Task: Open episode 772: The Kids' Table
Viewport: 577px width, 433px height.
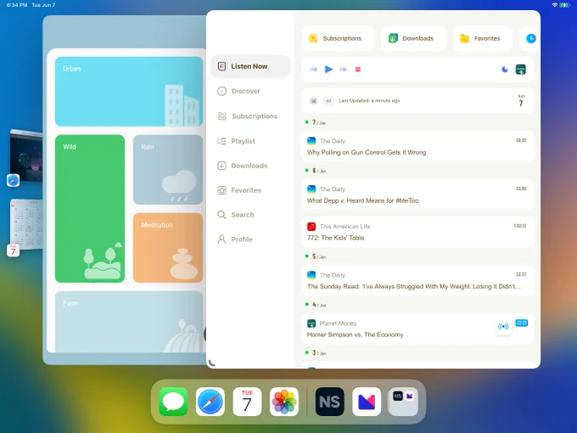Action: pos(417,232)
